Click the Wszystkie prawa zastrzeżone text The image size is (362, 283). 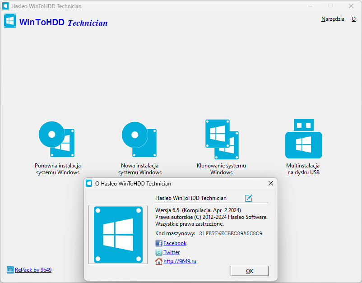click(190, 224)
